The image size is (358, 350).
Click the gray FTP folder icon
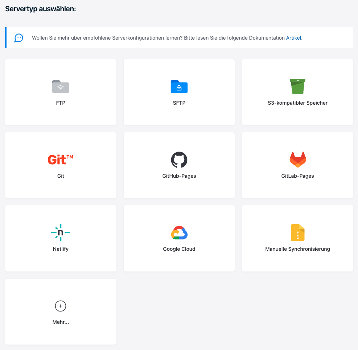point(61,87)
